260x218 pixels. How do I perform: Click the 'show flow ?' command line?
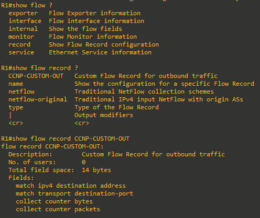coord(27,5)
